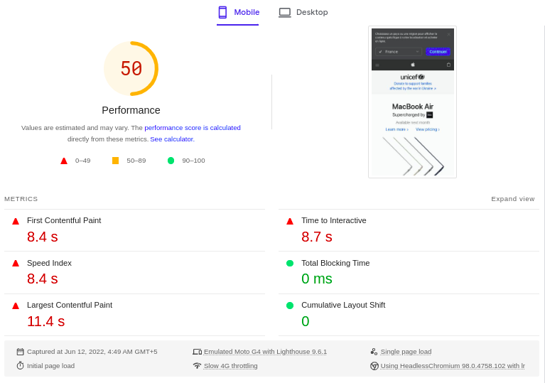545x383 pixels.
Task: Open the page screenshot thumbnail
Action: coord(412,102)
